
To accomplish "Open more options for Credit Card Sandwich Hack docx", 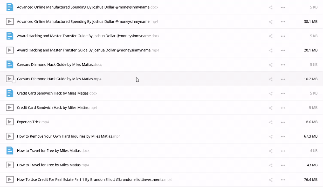I will tap(283, 94).
